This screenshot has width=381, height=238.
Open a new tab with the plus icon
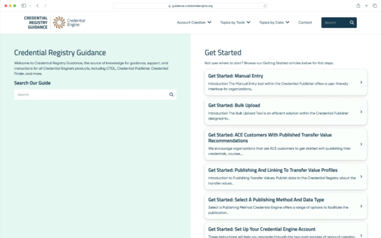click(366, 6)
